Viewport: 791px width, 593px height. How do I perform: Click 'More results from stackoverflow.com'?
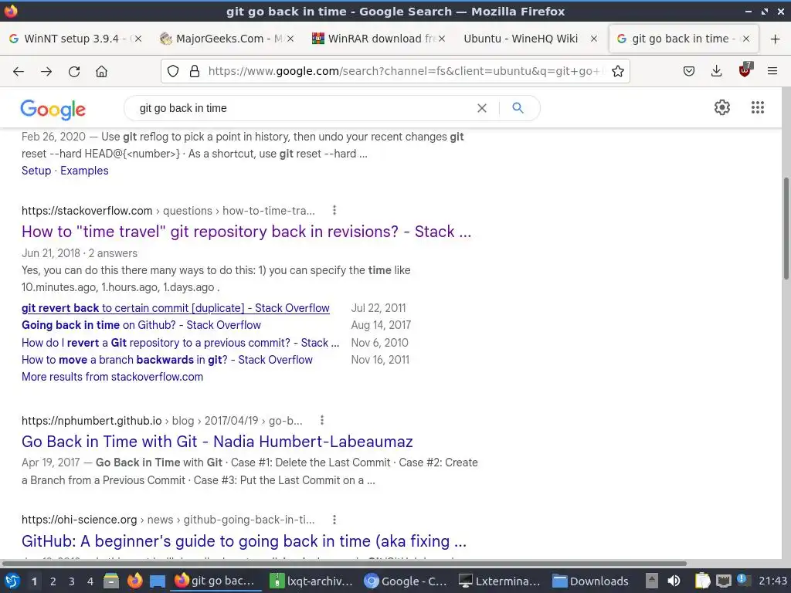pos(112,377)
